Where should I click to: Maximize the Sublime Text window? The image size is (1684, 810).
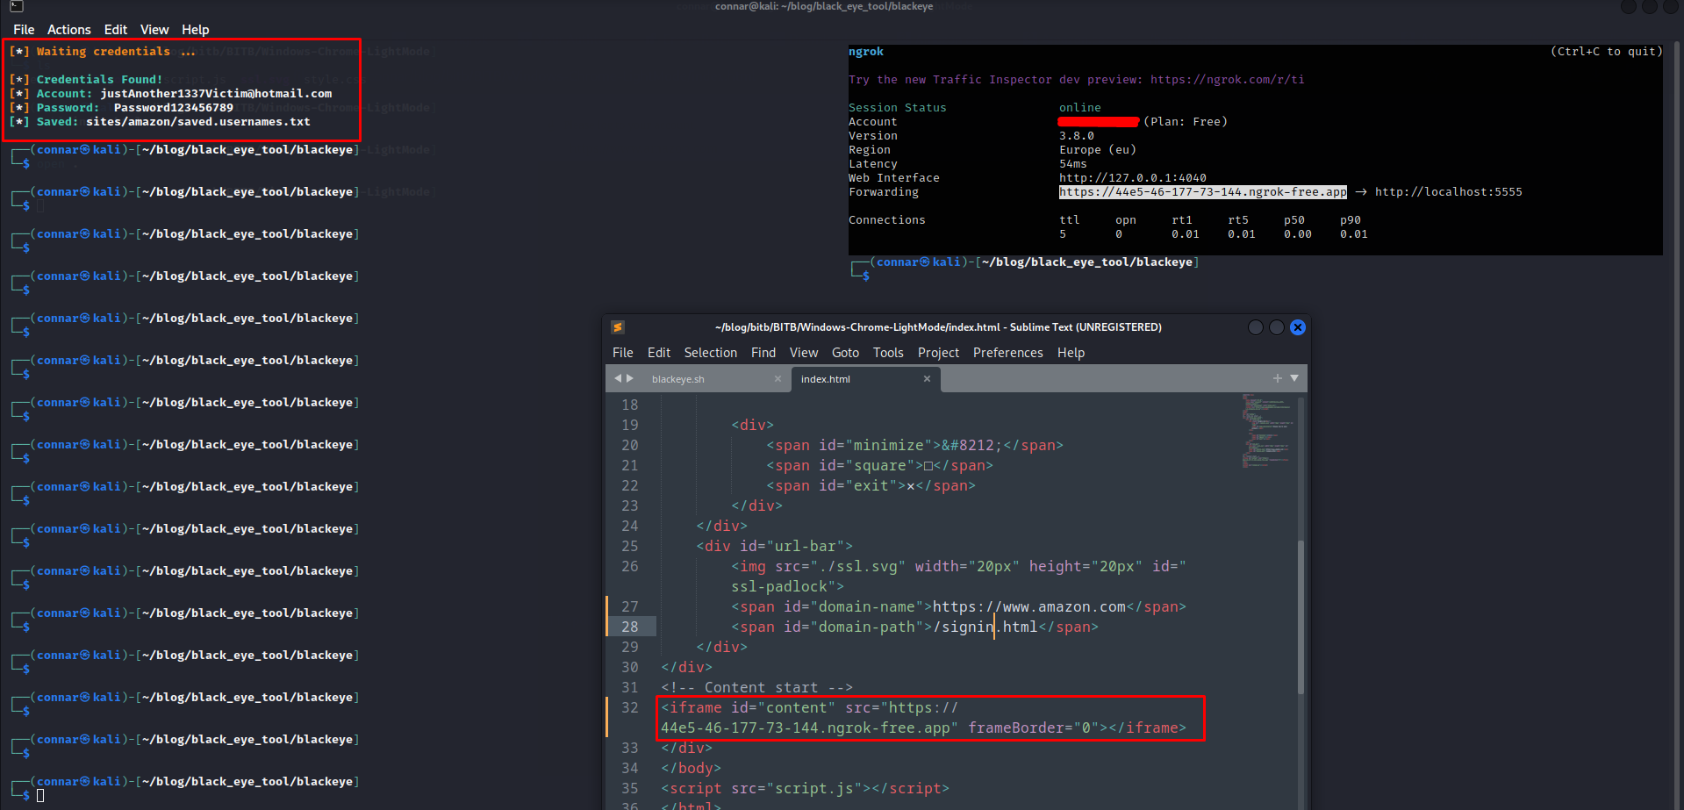pos(1277,327)
